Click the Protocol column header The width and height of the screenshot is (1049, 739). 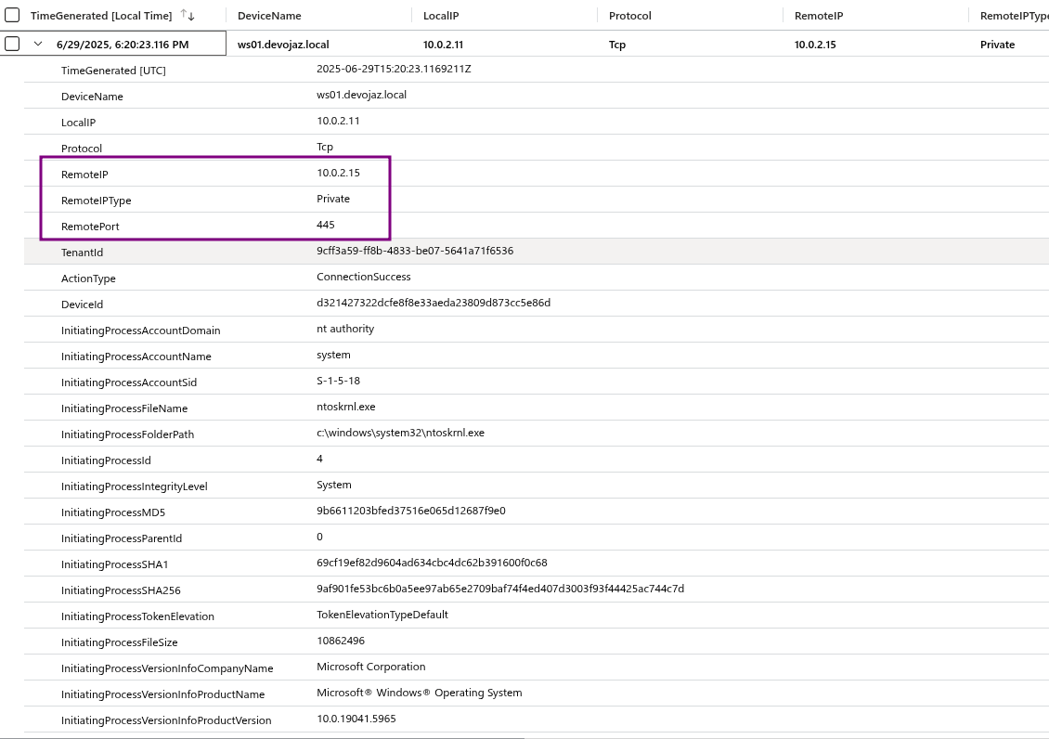point(629,16)
